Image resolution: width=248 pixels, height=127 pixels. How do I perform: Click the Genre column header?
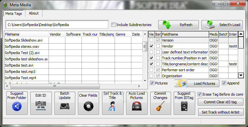(x=123, y=34)
